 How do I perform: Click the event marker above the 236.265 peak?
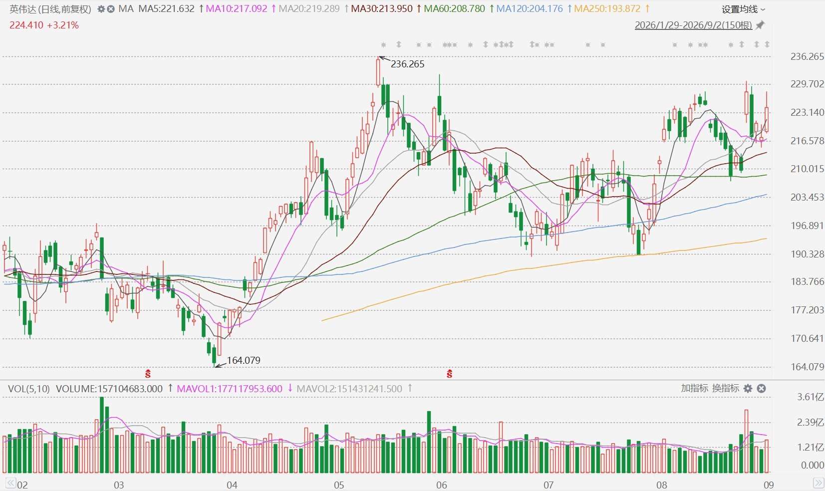coord(383,45)
